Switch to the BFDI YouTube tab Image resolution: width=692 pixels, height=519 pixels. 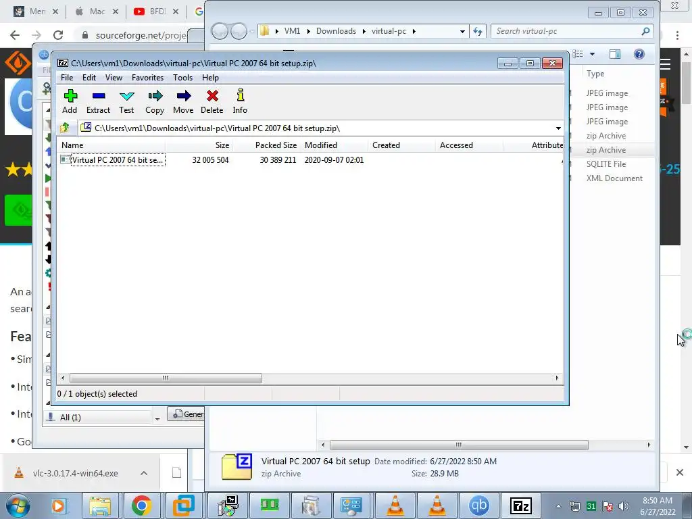(157, 11)
